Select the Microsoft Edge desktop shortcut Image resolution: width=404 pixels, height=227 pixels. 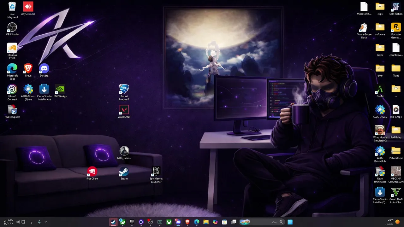[12, 72]
